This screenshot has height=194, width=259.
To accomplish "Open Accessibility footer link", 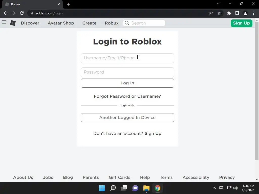I will coord(196,177).
